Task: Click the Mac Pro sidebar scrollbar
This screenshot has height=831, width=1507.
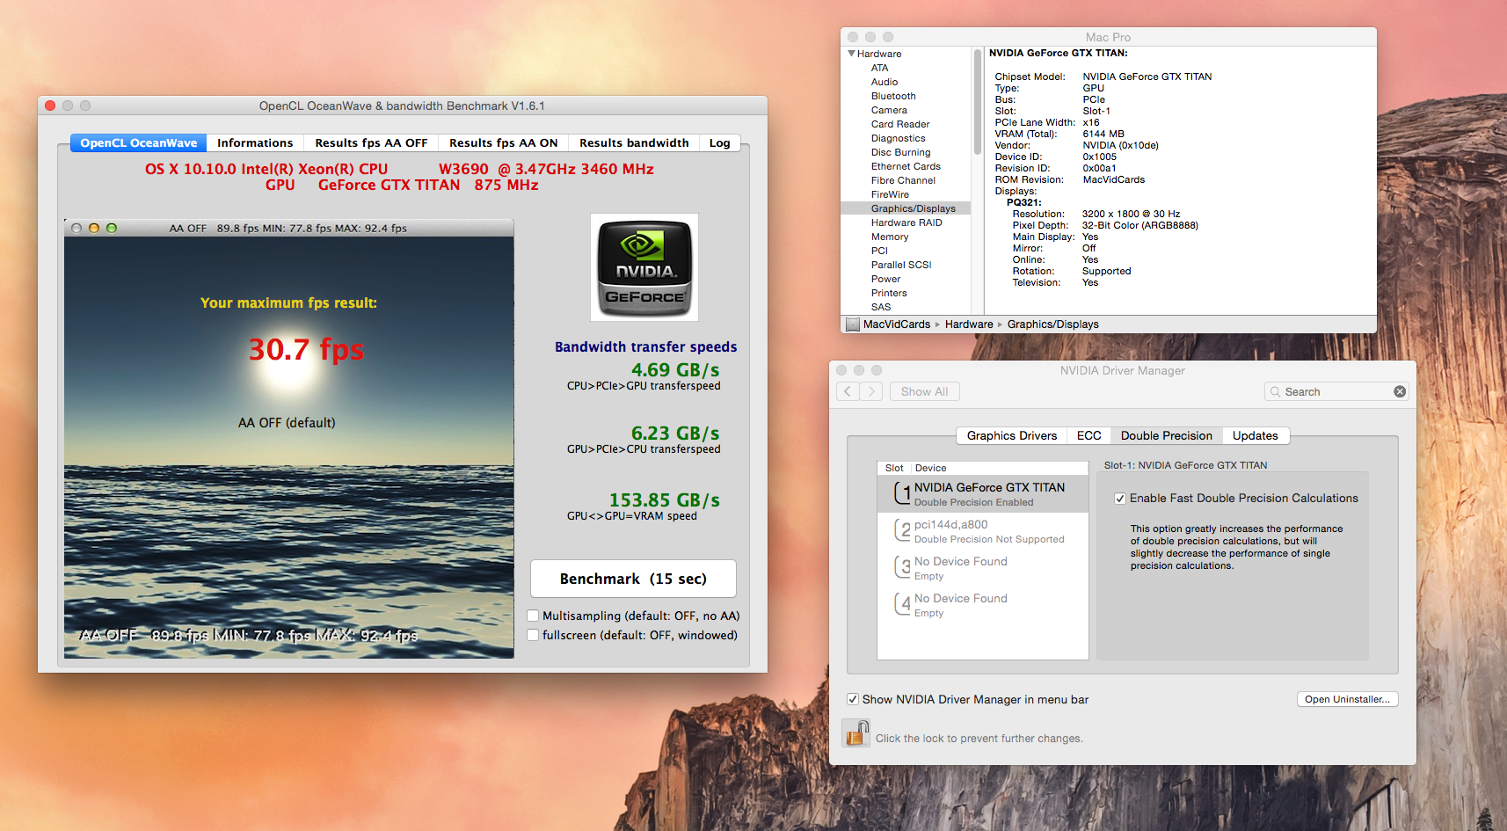Action: pyautogui.click(x=977, y=101)
